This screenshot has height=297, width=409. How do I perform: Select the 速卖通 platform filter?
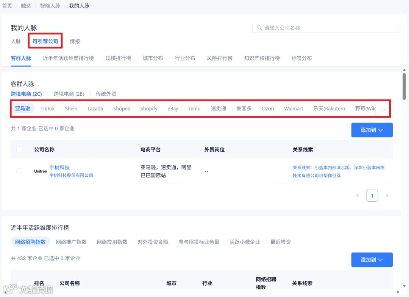[219, 109]
